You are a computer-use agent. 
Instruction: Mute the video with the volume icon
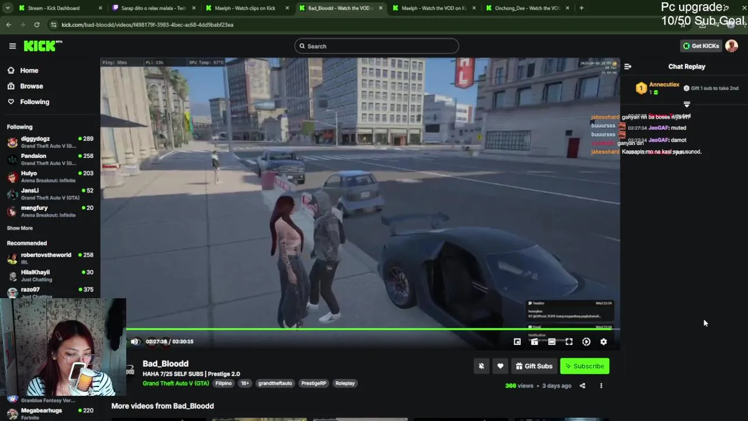(x=135, y=341)
